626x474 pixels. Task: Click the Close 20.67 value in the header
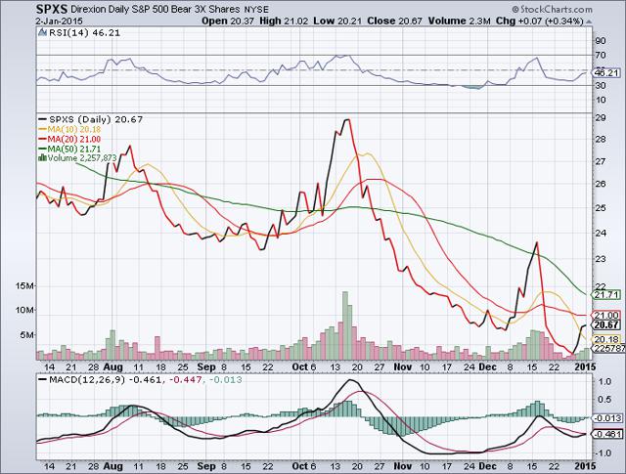pos(394,21)
